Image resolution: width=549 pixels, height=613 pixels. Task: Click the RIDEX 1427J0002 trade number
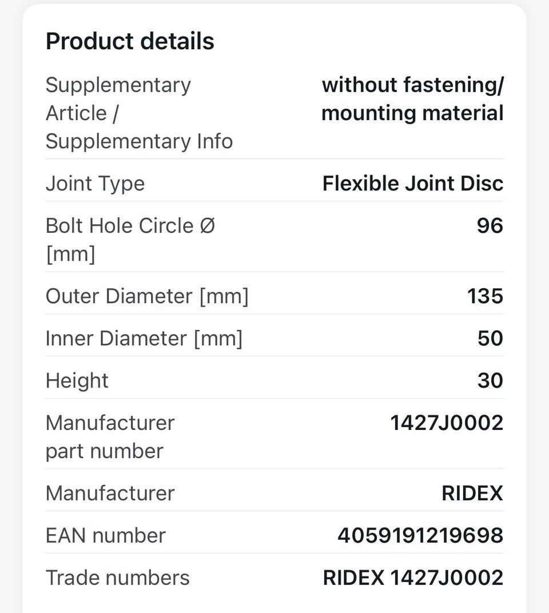413,578
